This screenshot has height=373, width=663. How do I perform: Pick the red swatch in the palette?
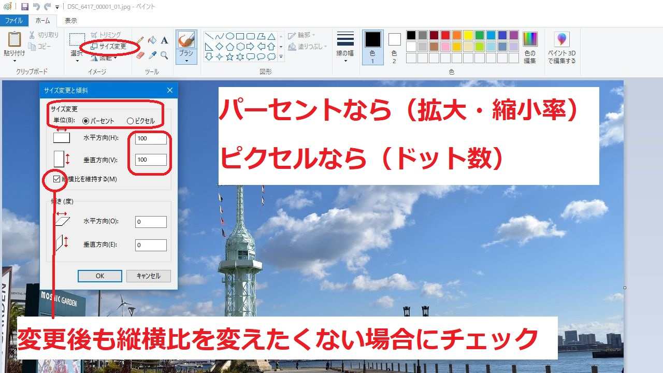(x=445, y=35)
